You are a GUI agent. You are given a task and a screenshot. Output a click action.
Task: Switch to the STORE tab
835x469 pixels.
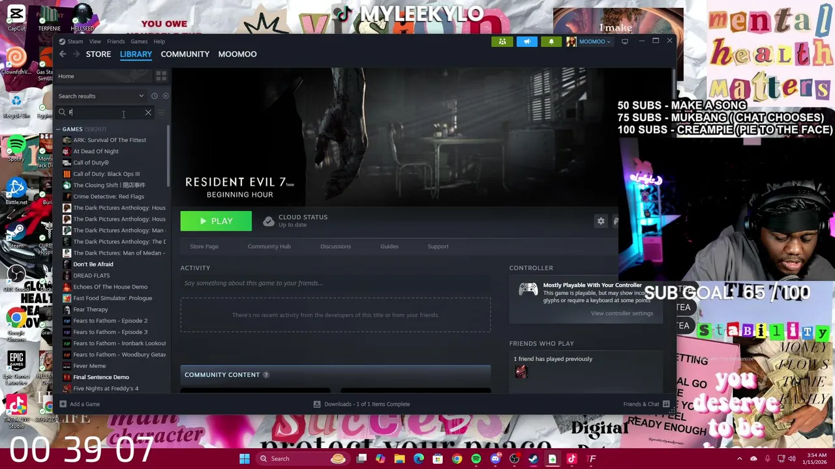click(99, 54)
